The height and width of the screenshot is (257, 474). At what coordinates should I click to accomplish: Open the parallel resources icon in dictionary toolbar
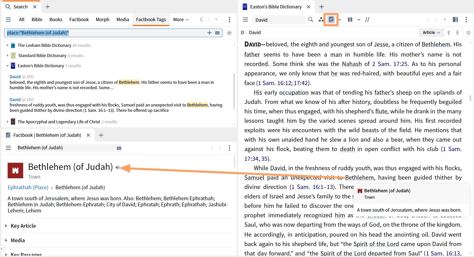coord(350,20)
